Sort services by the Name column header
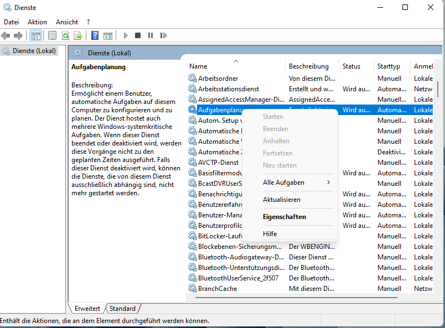Viewport: 445px width, 328px height. click(x=198, y=66)
